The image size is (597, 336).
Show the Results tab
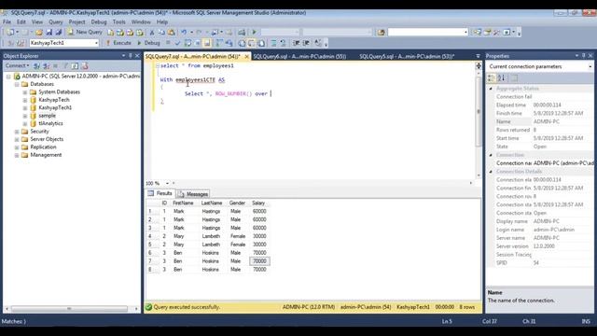coord(160,193)
